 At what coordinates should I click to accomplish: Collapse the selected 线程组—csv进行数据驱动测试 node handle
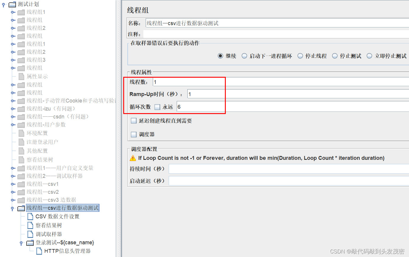point(12,209)
